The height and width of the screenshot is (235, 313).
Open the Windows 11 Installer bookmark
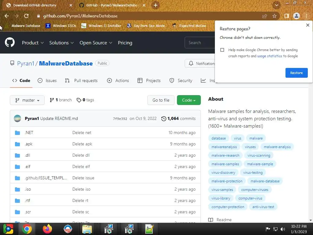click(101, 26)
